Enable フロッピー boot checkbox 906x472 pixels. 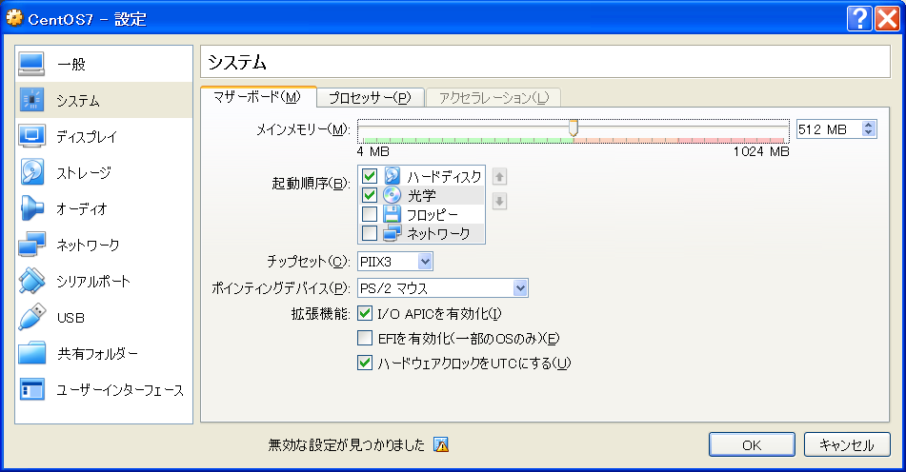tap(370, 214)
